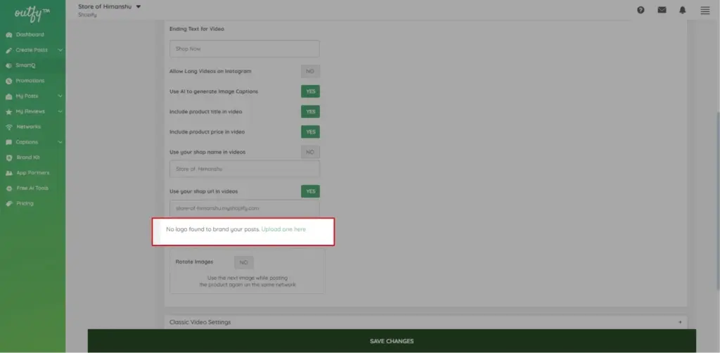Open messages envelope icon
The width and height of the screenshot is (720, 353).
pyautogui.click(x=662, y=10)
